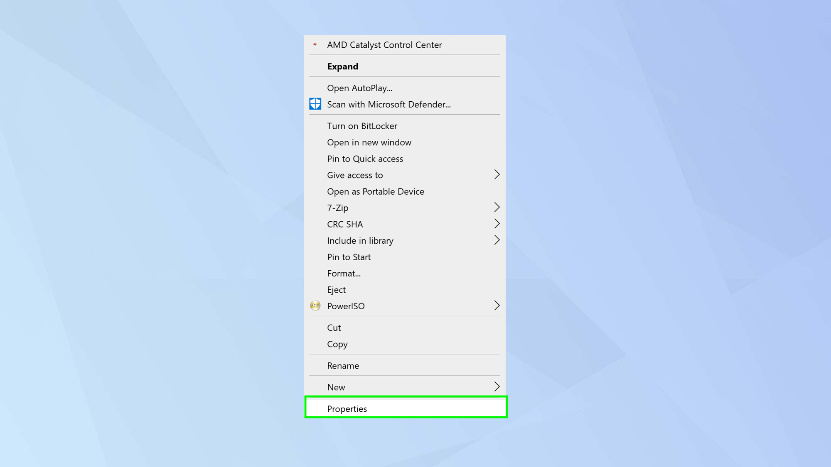Rename the drive
The image size is (831, 467).
tap(343, 365)
